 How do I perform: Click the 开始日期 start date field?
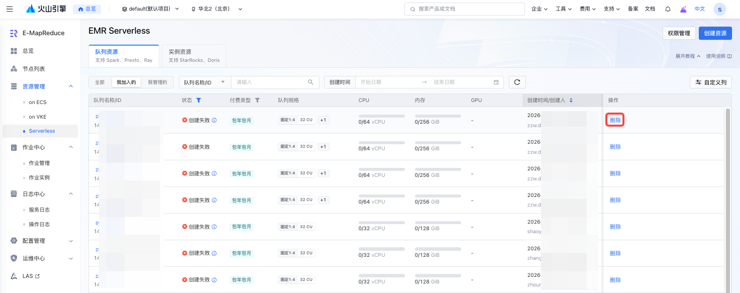click(x=387, y=82)
